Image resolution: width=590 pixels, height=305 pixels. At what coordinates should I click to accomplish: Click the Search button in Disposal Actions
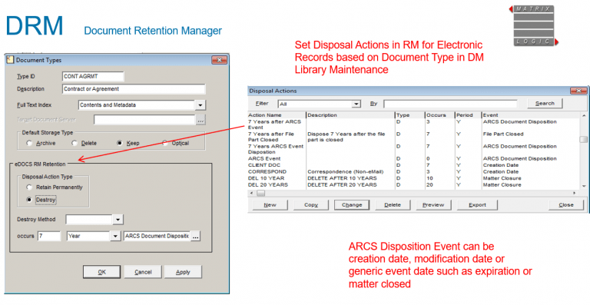[545, 104]
